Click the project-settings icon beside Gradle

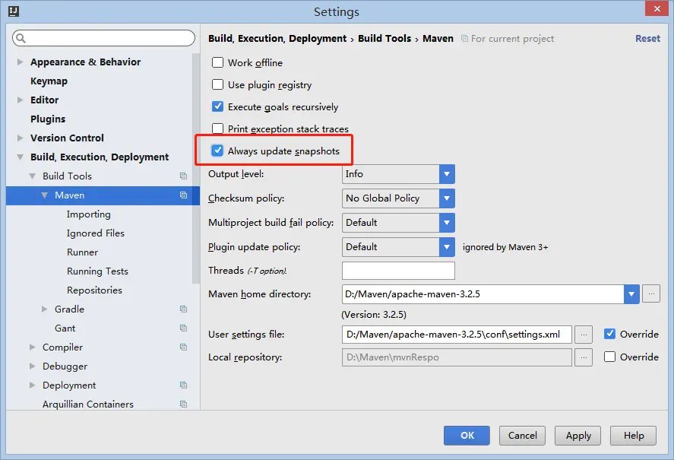182,309
